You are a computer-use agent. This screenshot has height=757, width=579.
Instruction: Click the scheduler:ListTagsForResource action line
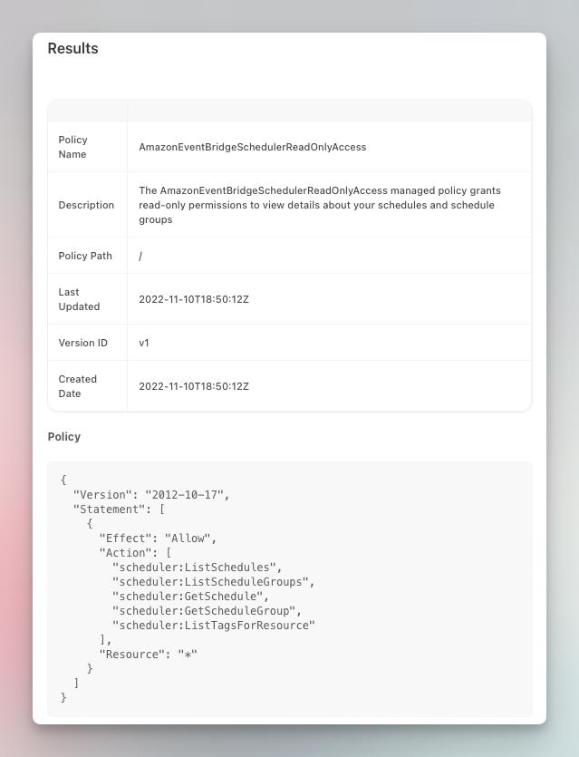pos(213,626)
